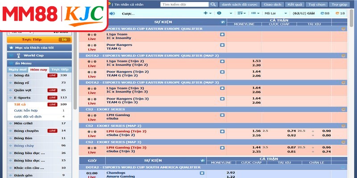Click the speaker announcement icon

point(112,13)
